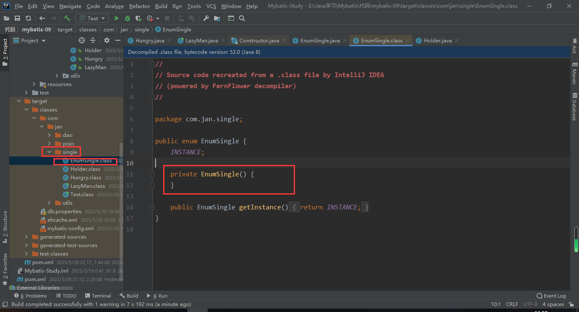579x312 pixels.
Task: Click the Synchronize refresh icon in the toolbar
Action: 28,18
